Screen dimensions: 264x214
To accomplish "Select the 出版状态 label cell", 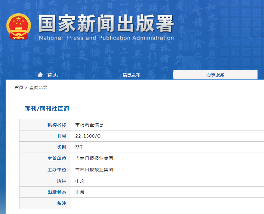I will coord(45,192).
